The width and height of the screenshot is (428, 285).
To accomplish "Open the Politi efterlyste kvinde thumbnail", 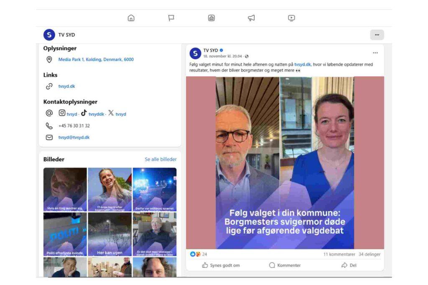I will [x=65, y=234].
